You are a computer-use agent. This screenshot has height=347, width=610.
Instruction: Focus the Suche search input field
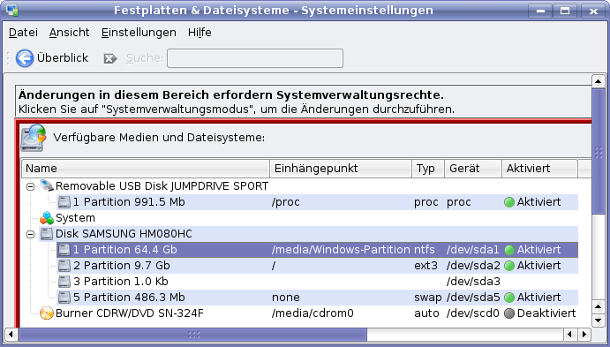[x=255, y=58]
